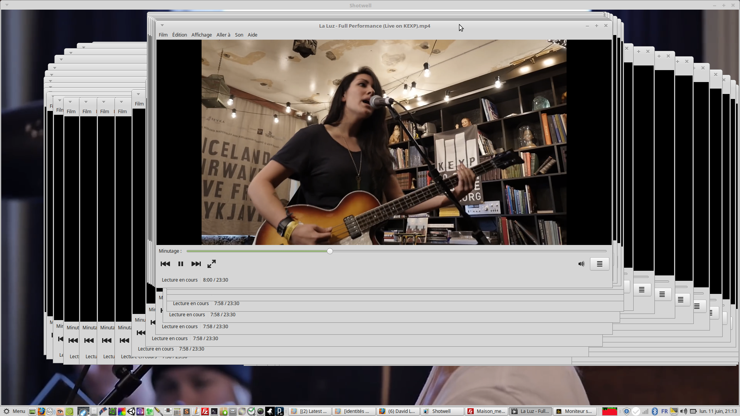This screenshot has width=740, height=416.
Task: Open the Aller à menu
Action: click(223, 35)
